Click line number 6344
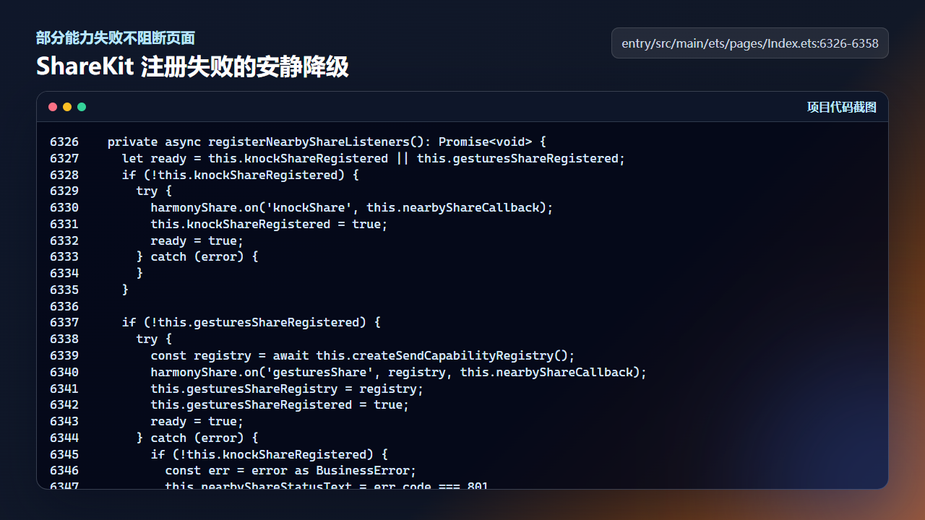Image resolution: width=925 pixels, height=520 pixels. [x=64, y=438]
